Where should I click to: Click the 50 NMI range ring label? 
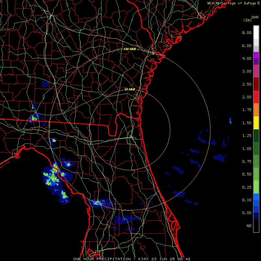tap(130, 89)
